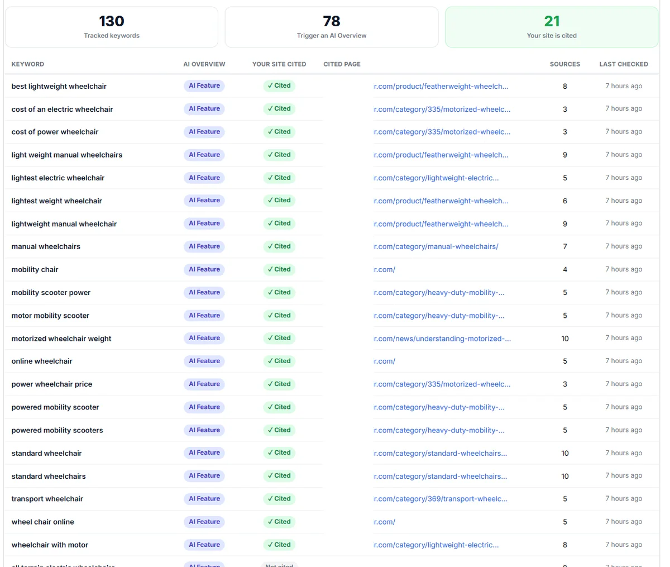Open cited page link for lightweight manual wheelchair
This screenshot has width=670, height=567.
click(x=441, y=223)
